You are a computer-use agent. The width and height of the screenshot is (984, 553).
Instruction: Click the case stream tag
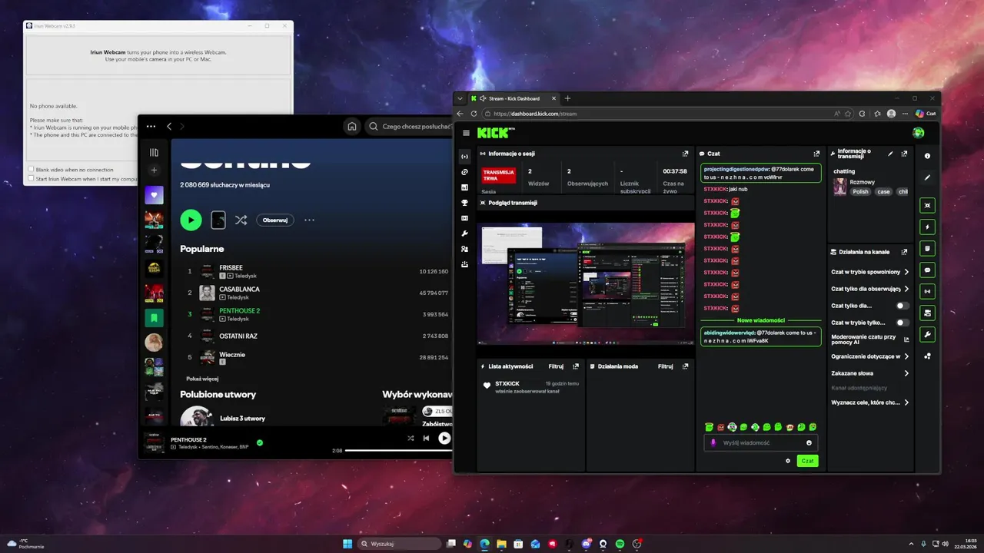[x=883, y=192]
